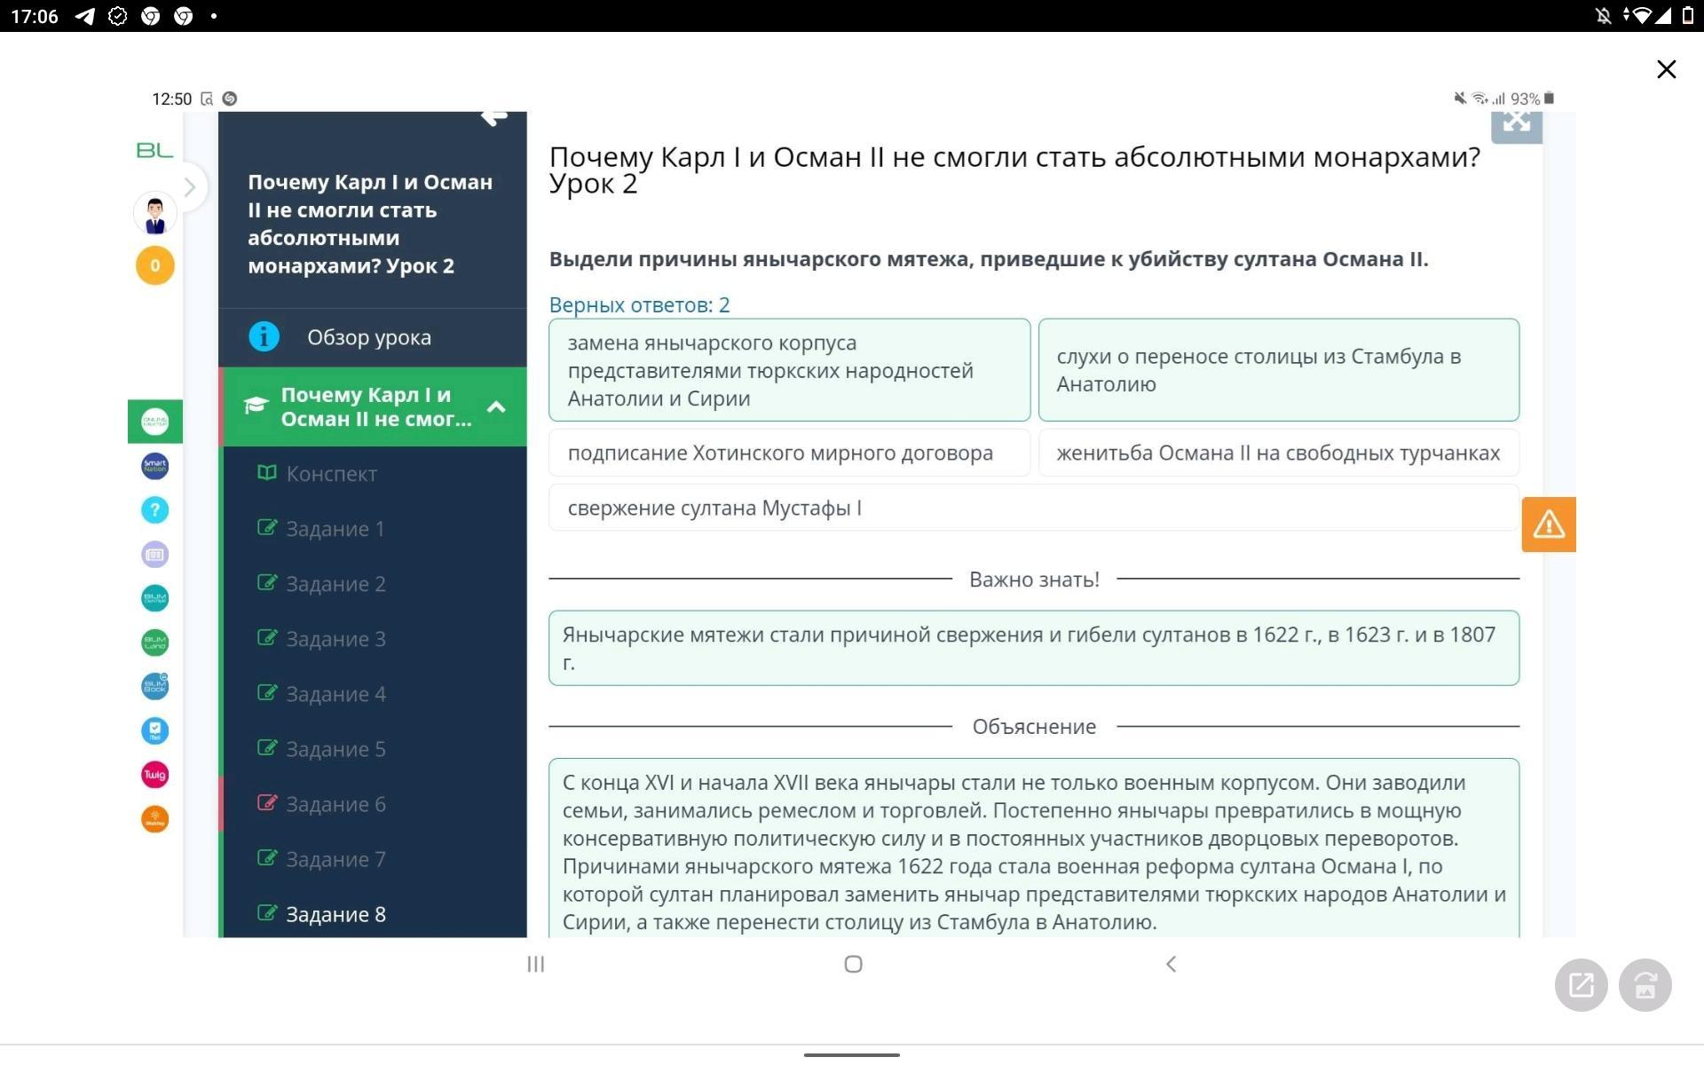Click the user avatar icon
The height and width of the screenshot is (1065, 1704).
coord(154,214)
